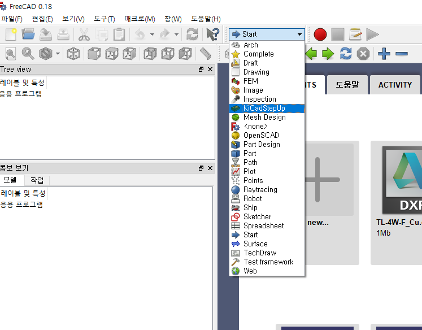Choose OpenSCAD workbench entry
This screenshot has height=330, width=422.
[x=267, y=136]
